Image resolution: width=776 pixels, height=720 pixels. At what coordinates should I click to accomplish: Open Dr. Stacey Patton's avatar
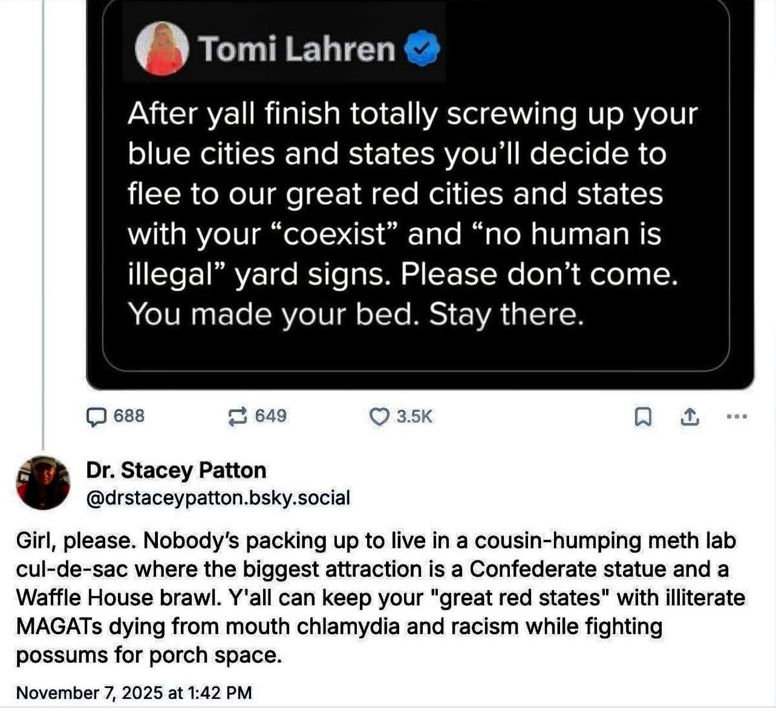click(x=42, y=483)
